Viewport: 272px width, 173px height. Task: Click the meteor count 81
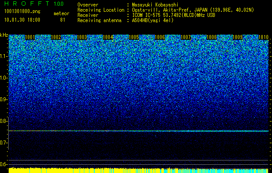click(x=63, y=20)
